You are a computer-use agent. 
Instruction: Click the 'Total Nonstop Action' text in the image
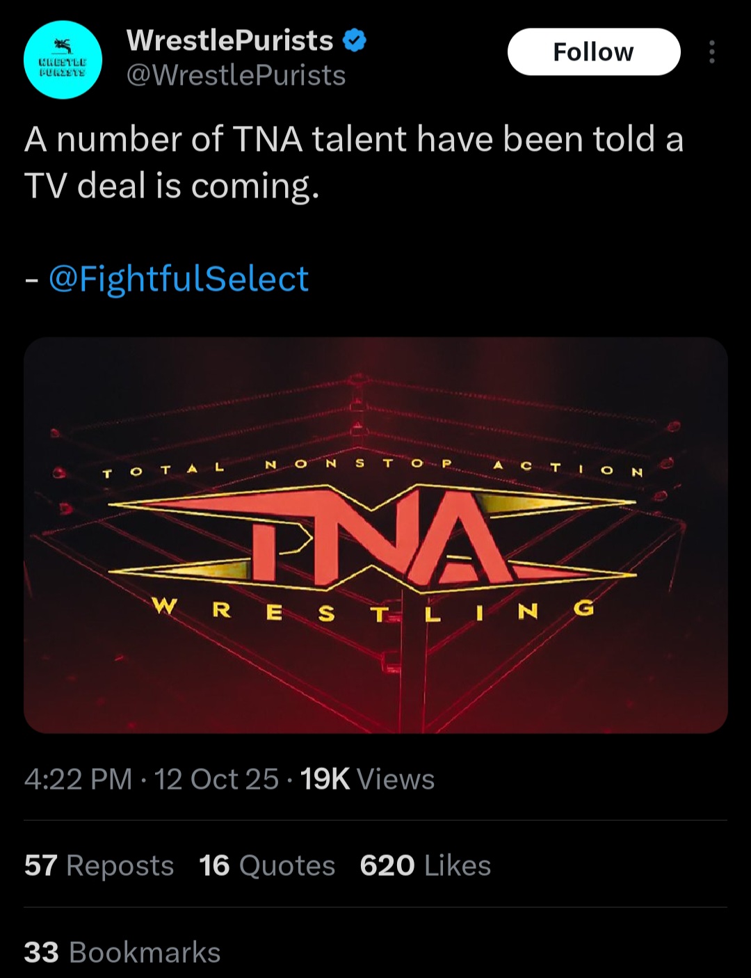pyautogui.click(x=373, y=467)
